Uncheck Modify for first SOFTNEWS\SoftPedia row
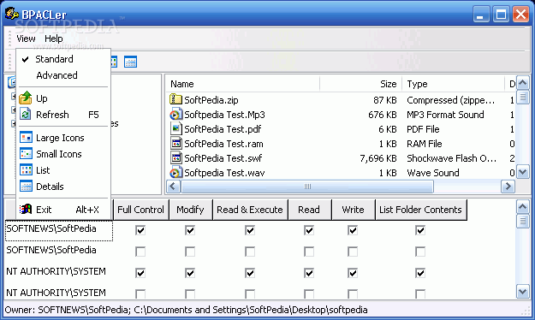 coord(190,230)
